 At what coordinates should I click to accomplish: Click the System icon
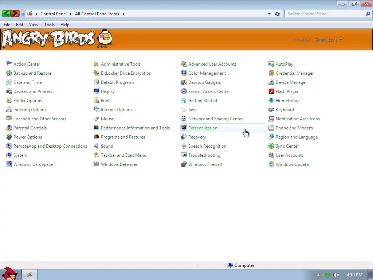click(9, 155)
